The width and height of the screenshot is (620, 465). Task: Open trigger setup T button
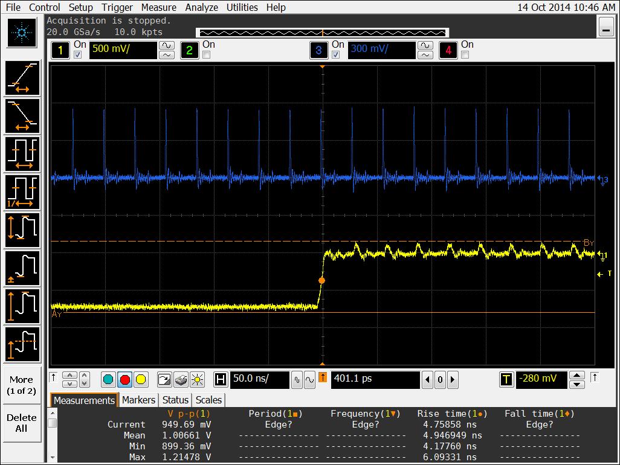pyautogui.click(x=506, y=380)
